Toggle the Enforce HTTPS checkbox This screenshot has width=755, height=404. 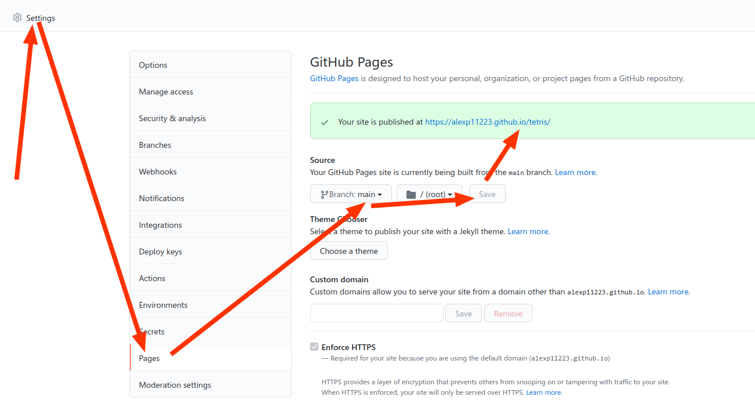314,347
